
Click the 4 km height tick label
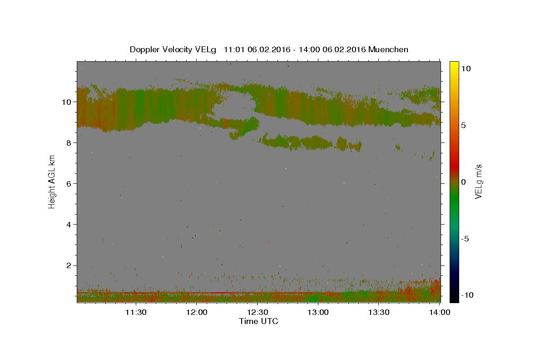click(69, 224)
